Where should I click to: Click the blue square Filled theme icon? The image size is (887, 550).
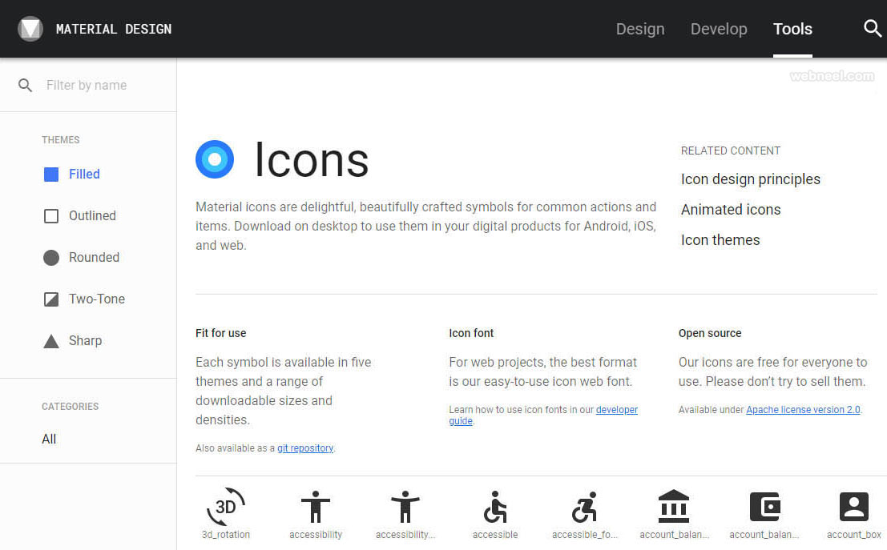[51, 175]
